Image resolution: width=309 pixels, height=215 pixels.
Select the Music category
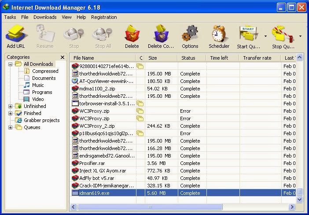pos(38,85)
